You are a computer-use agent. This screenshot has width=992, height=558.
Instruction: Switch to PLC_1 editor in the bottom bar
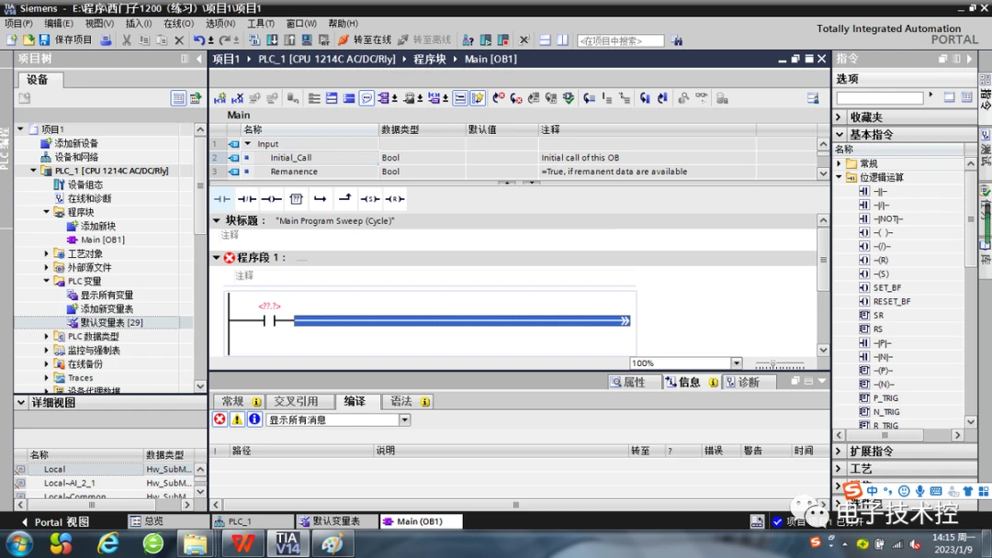point(252,521)
